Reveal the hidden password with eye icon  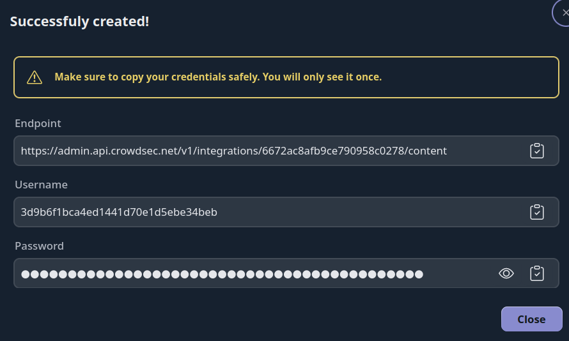pyautogui.click(x=506, y=273)
